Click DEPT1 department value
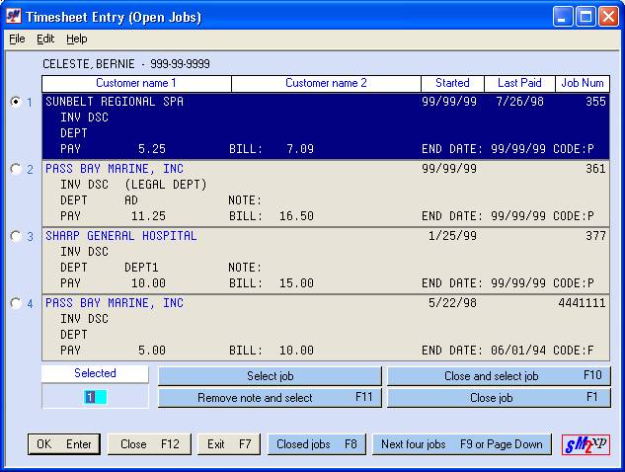This screenshot has width=625, height=472. (x=141, y=267)
